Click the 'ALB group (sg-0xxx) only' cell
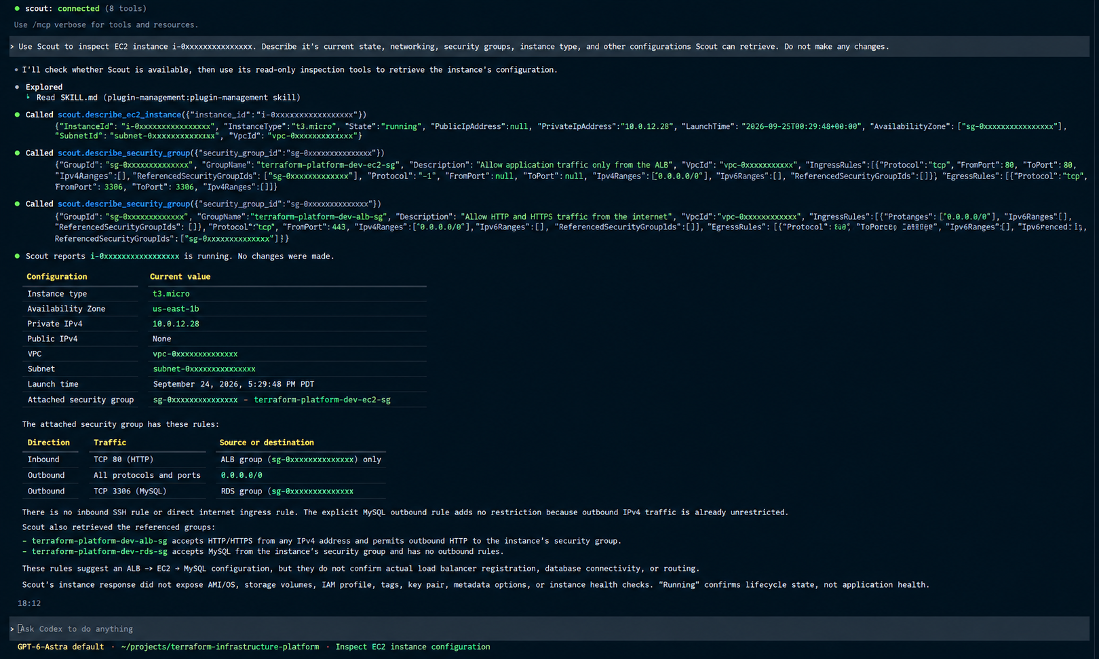 pos(301,459)
